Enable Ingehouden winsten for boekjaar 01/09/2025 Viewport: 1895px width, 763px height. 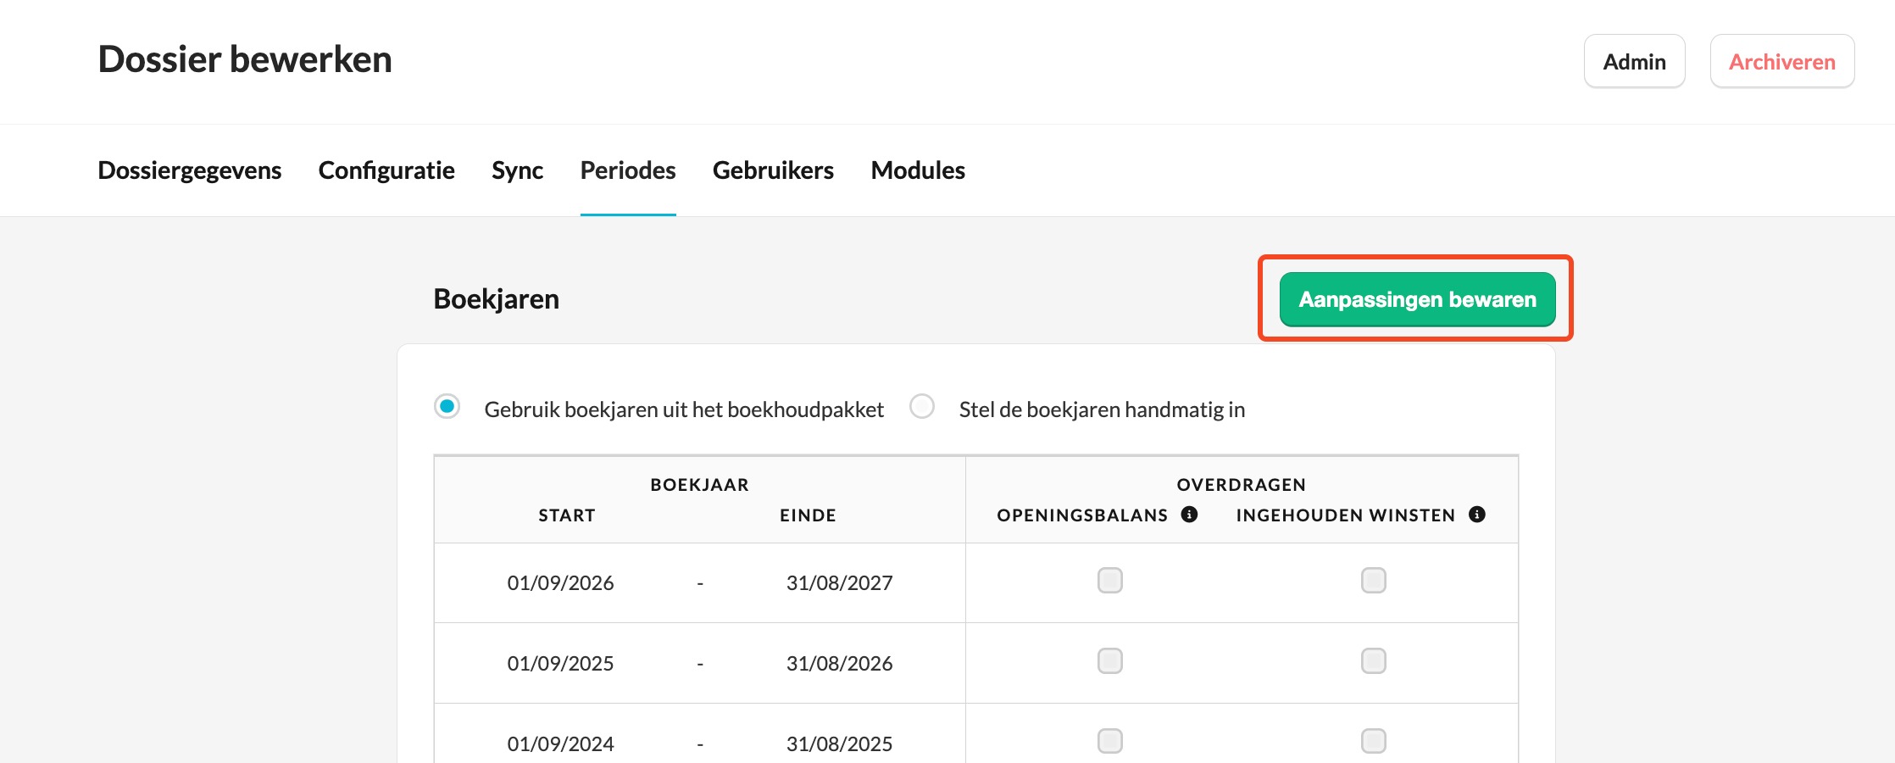pyautogui.click(x=1373, y=661)
